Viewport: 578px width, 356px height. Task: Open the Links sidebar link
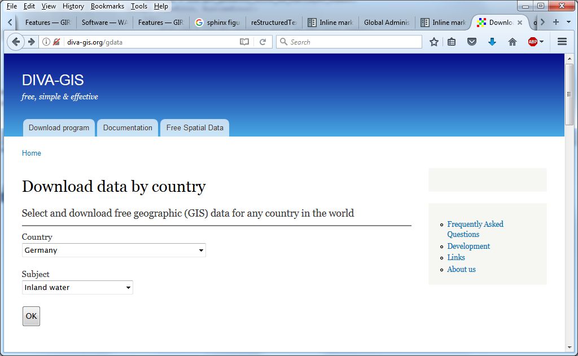[x=456, y=257]
